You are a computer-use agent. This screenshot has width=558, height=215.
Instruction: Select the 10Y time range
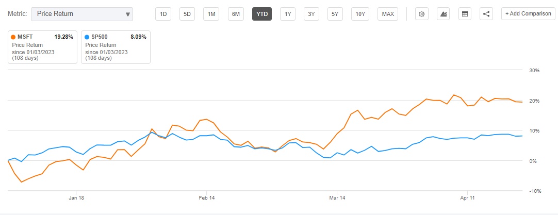point(360,14)
